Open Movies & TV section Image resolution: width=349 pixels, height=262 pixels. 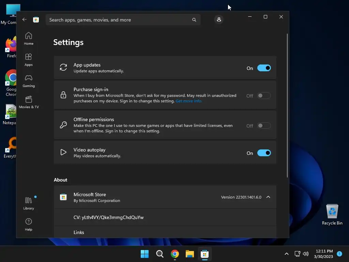point(29,102)
